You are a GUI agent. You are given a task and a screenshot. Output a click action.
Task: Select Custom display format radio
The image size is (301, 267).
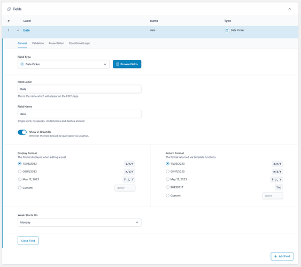(20, 188)
